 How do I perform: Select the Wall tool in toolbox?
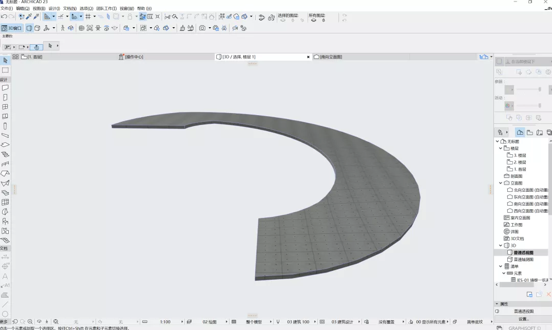pos(5,88)
